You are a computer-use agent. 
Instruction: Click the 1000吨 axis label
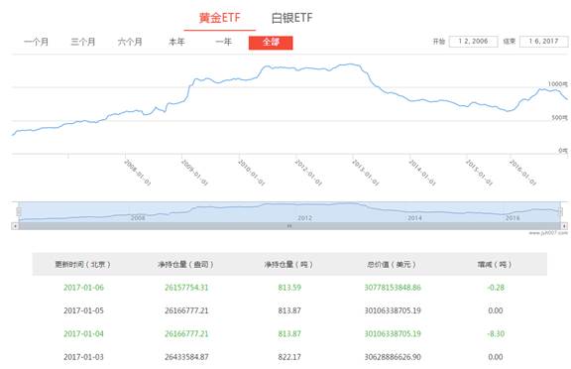click(x=558, y=84)
